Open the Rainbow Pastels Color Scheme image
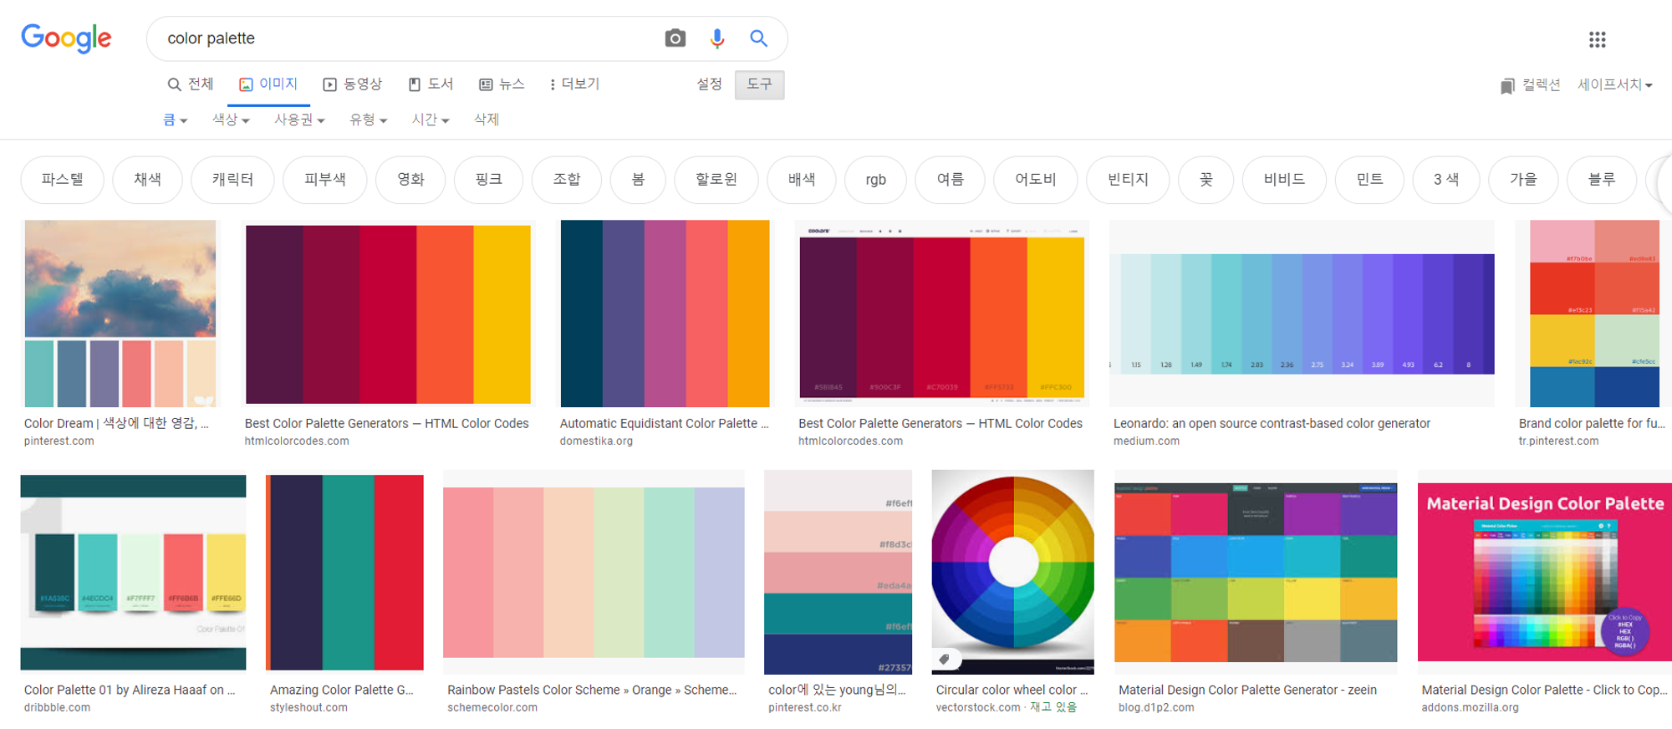This screenshot has width=1672, height=729. point(594,573)
